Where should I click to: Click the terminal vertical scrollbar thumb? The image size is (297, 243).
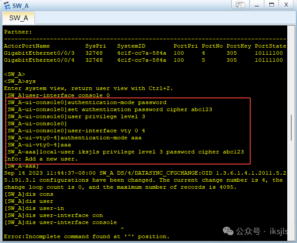point(291,127)
